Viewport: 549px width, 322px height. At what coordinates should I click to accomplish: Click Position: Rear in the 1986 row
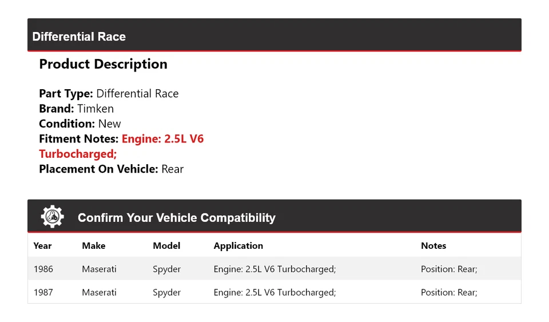tap(448, 269)
